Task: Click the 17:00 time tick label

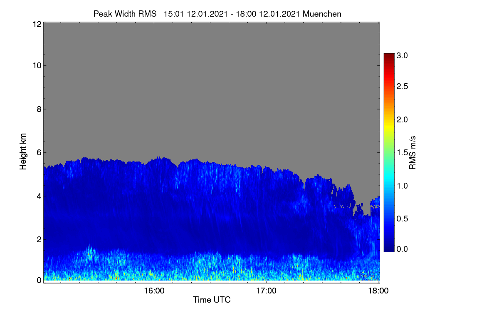Action: click(266, 291)
